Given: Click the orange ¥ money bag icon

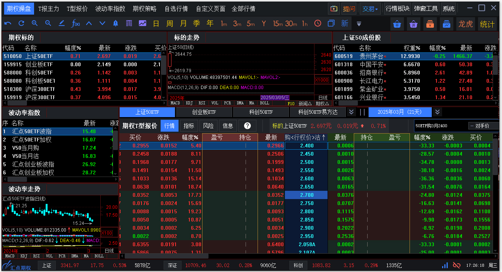Looking at the screenshot, I should click(430, 24).
